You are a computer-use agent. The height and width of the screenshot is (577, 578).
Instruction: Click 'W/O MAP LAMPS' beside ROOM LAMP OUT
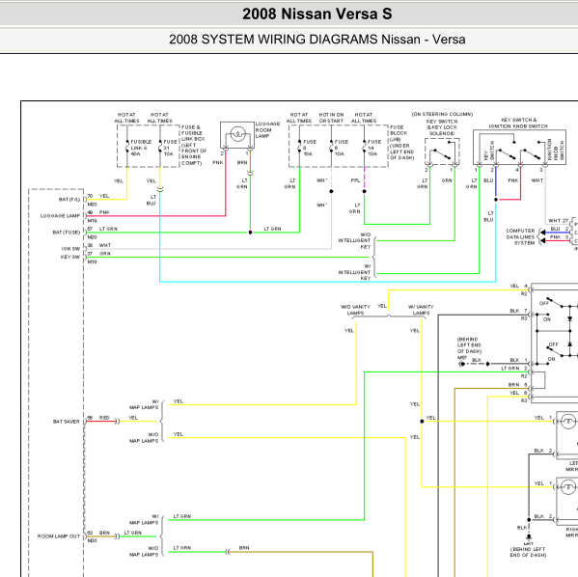tap(144, 552)
